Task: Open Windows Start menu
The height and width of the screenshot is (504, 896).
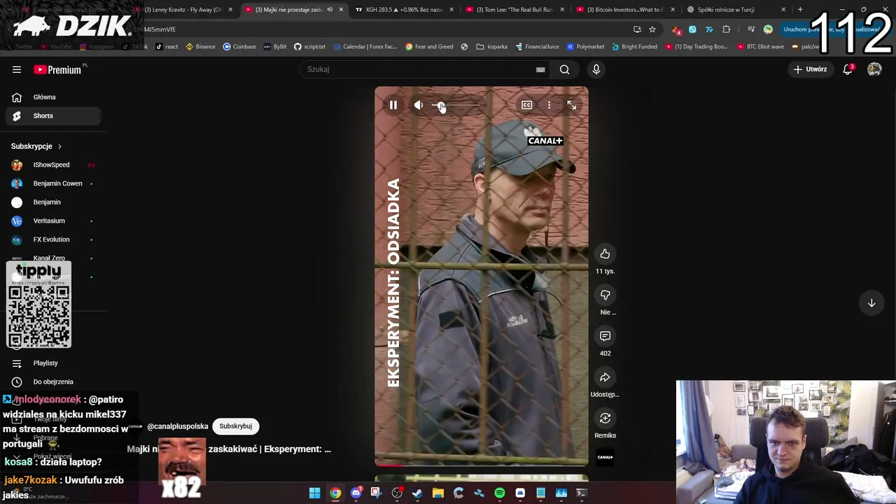Action: coord(315,493)
